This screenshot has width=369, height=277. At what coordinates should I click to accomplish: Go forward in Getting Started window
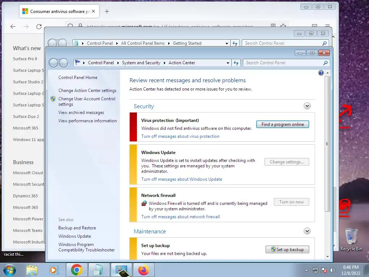(x=62, y=43)
